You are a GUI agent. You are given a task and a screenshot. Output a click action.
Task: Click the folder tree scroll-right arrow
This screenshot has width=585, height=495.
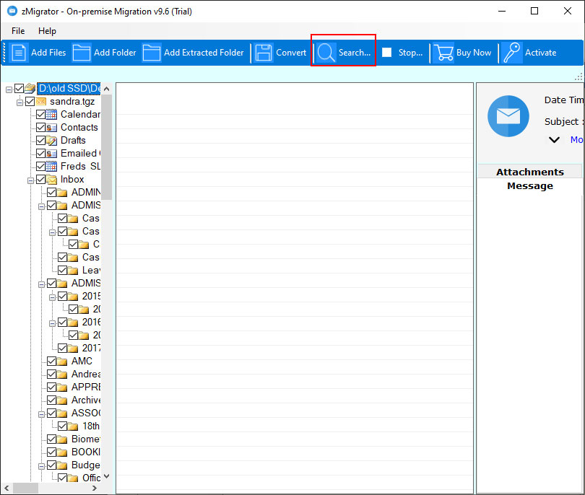point(95,488)
